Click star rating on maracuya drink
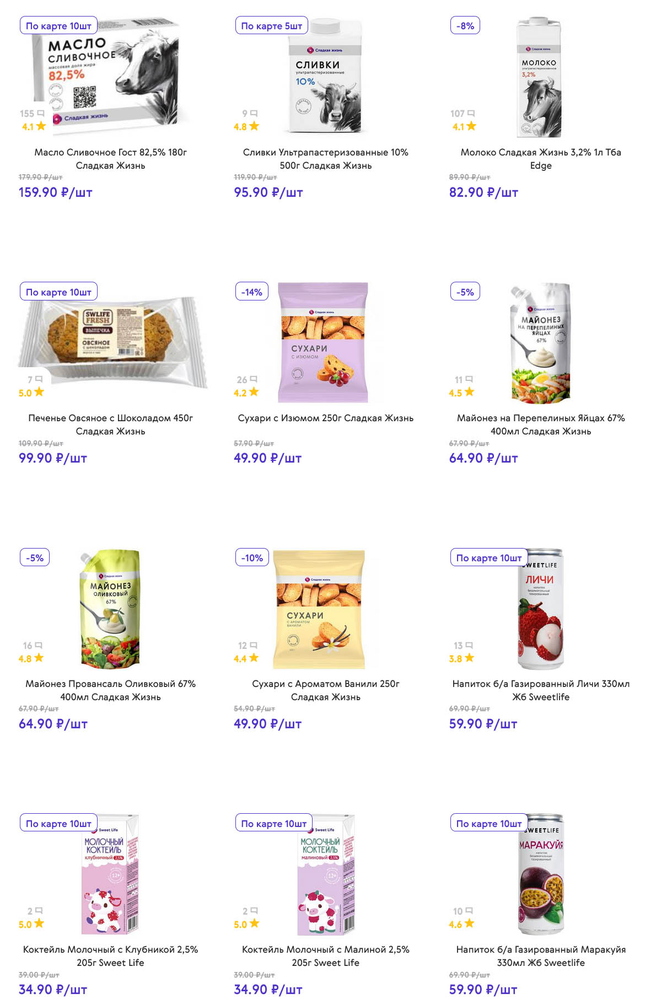Image resolution: width=645 pixels, height=999 pixels. (469, 923)
